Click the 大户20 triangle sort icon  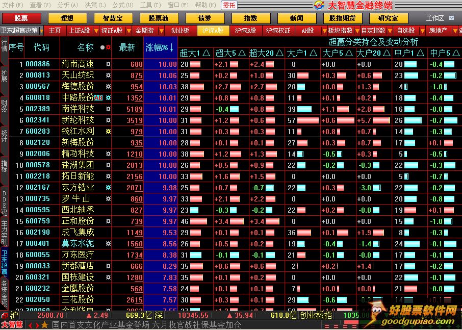pos(387,54)
